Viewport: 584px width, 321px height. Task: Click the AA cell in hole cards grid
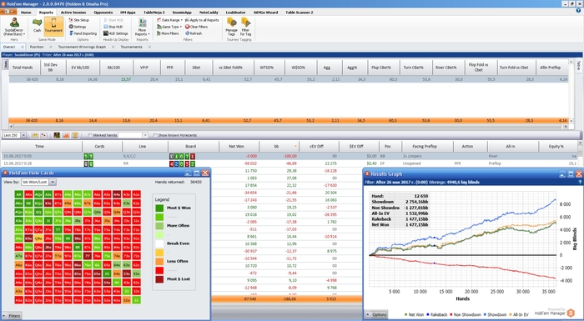18,194
